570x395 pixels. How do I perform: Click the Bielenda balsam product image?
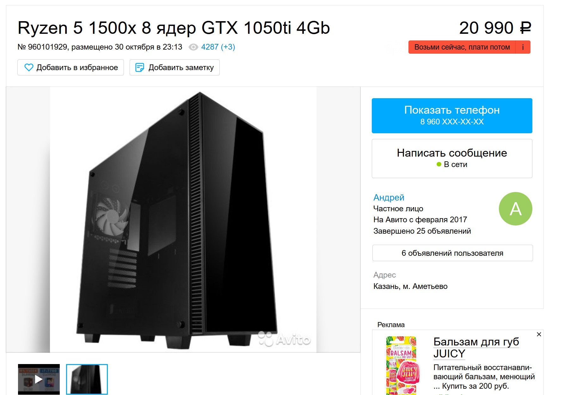[401, 365]
